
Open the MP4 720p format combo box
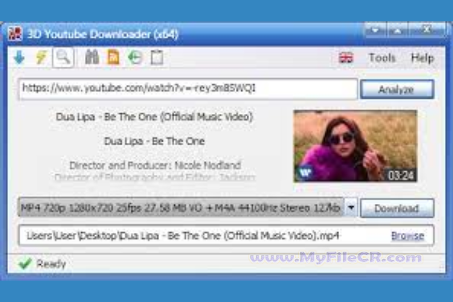(x=187, y=208)
